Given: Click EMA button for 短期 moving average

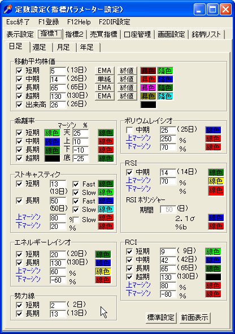Looking at the screenshot, I should coord(105,71).
